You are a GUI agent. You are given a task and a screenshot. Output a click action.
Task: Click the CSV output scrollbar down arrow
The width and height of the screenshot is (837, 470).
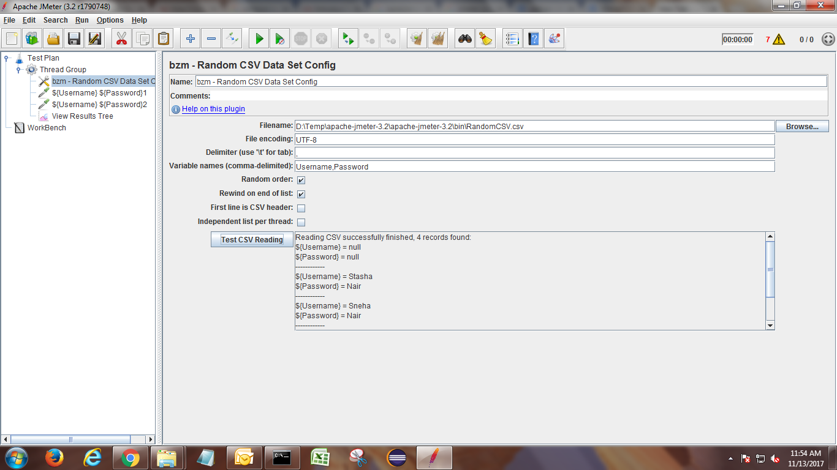pos(770,326)
